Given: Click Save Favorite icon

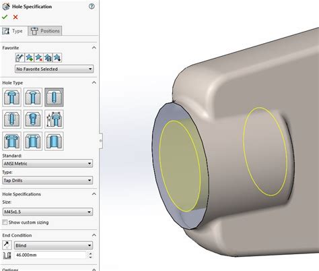Looking at the screenshot, I should tap(48, 58).
